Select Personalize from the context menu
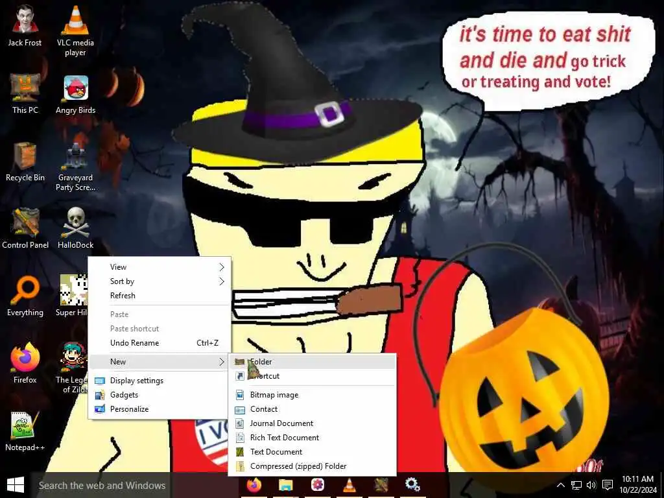 tap(160, 409)
